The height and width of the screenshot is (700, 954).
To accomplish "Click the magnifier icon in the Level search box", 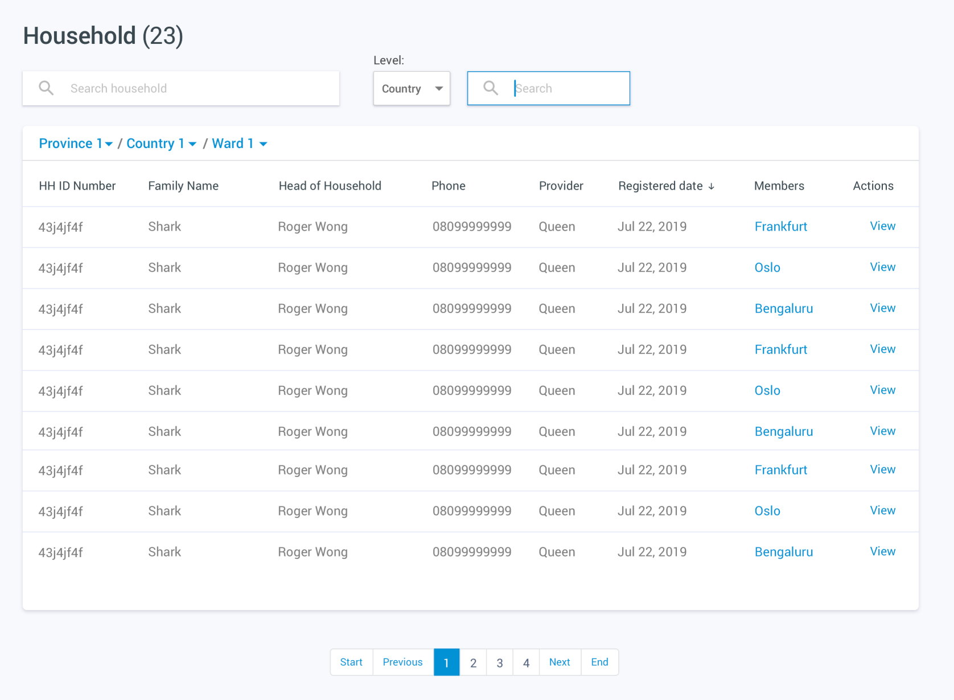I will pos(491,88).
